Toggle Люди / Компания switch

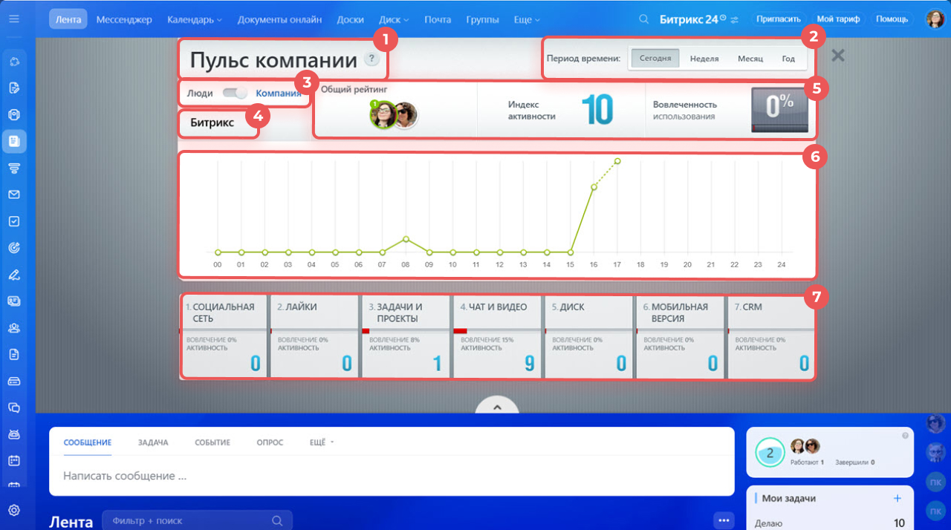coord(235,94)
